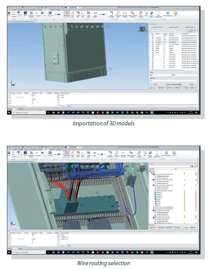Close the document tab in 3D models screenshot
208x270 pixels.
click(37, 22)
